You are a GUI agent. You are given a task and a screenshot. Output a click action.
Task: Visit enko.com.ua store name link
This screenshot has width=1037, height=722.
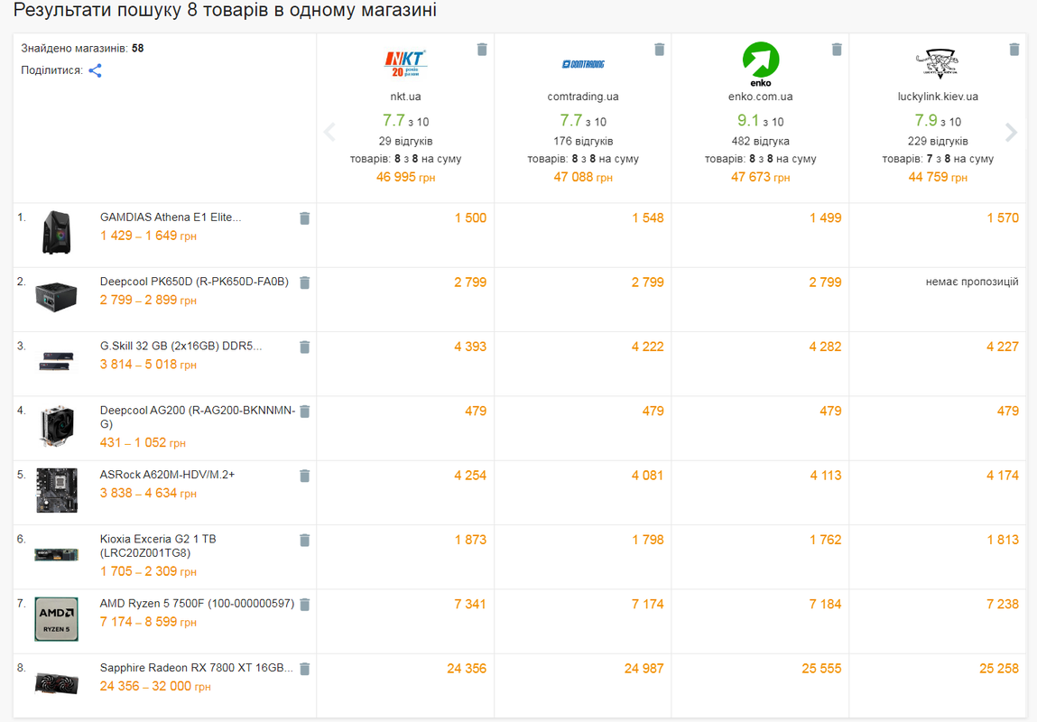[761, 97]
